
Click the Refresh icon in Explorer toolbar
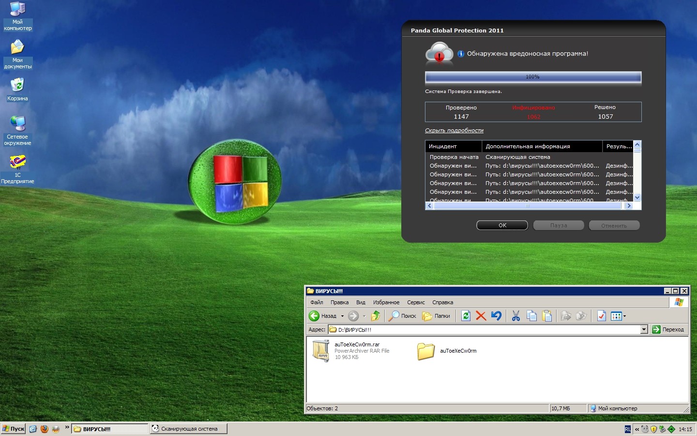[x=466, y=316]
